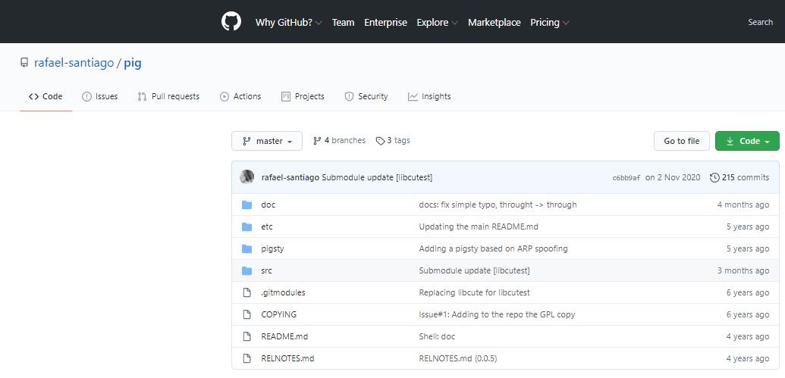Expand the Explore dropdown menu
The height and width of the screenshot is (378, 785).
(437, 23)
